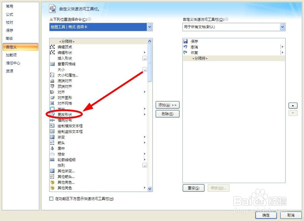Image resolution: width=304 pixels, height=221 pixels.
Task: Click the 添加(A) button to add command
Action: 168,105
